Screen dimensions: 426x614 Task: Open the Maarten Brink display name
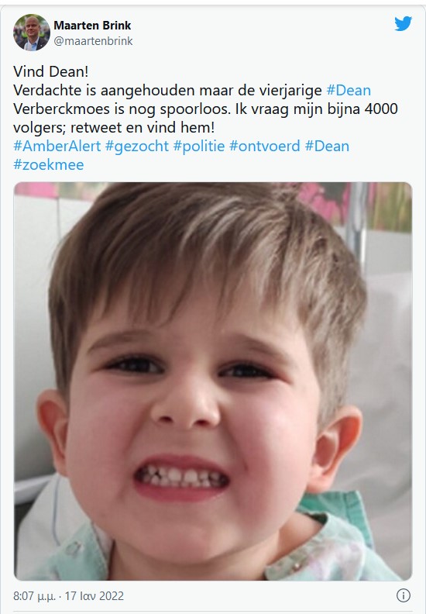(92, 26)
